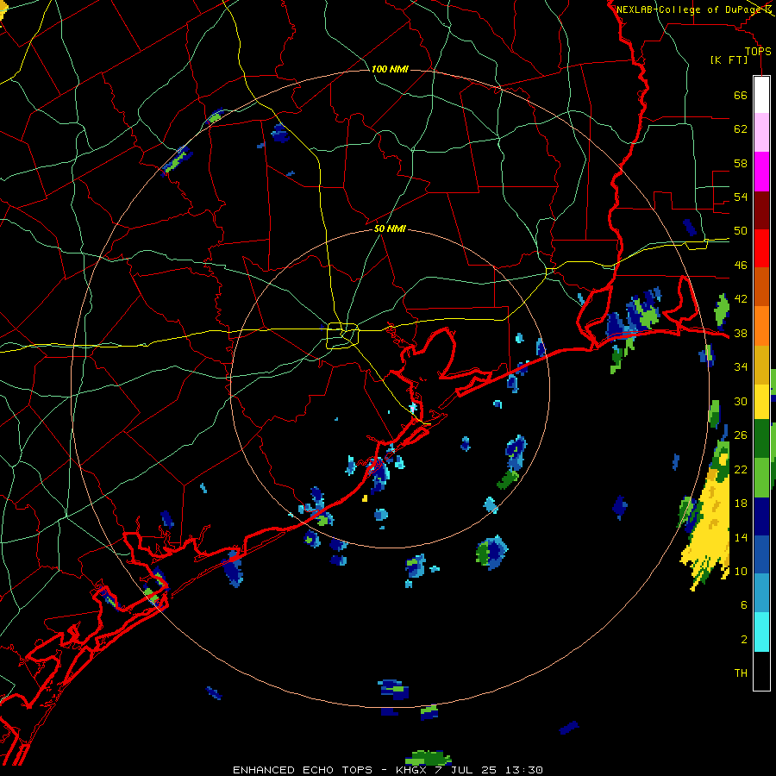This screenshot has height=776, width=776.
Task: Click the legend value 66
Action: [741, 96]
